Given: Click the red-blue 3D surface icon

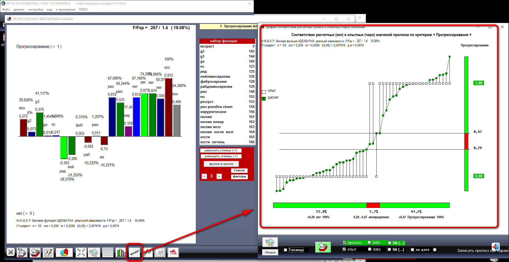Looking at the screenshot, I should [x=173, y=252].
